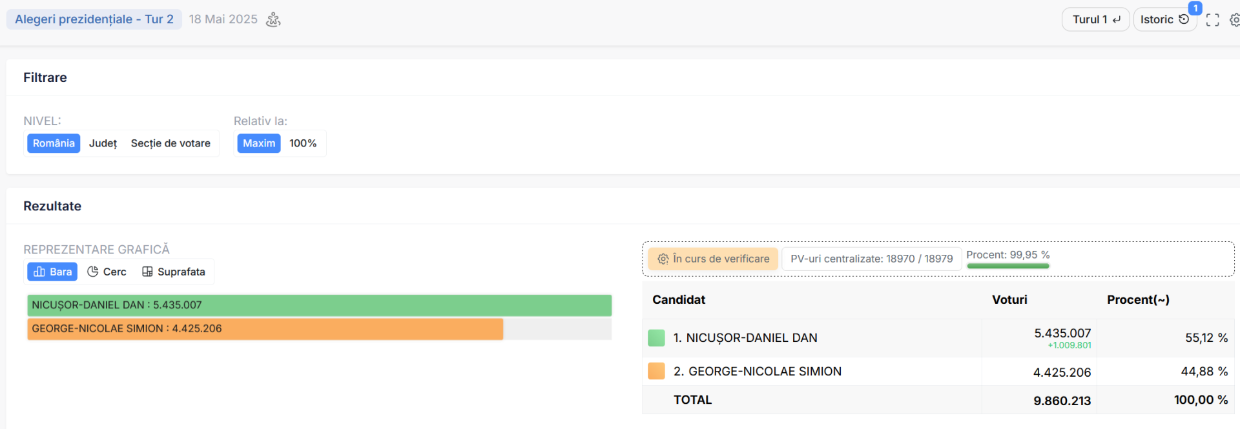
Task: Click the orange swatch for George-Nicolae Simion
Action: click(x=656, y=371)
